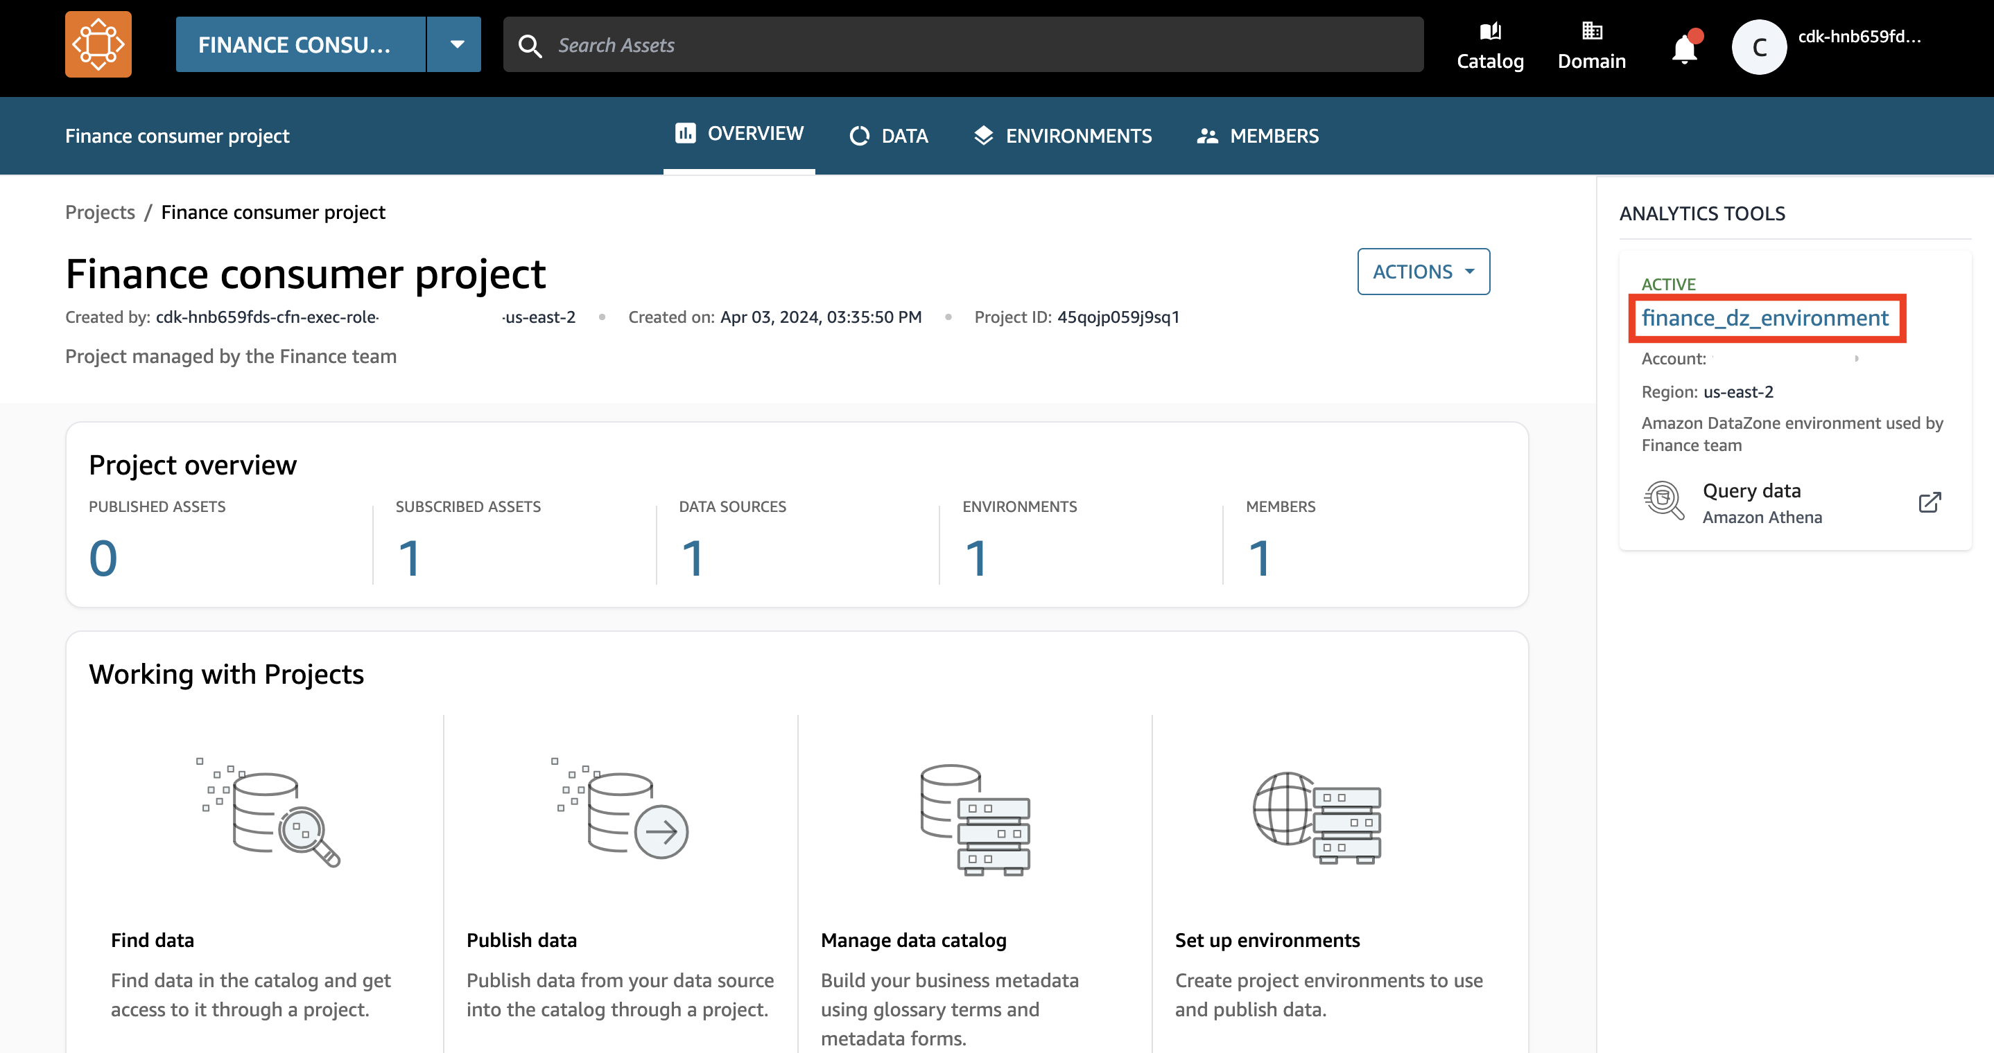Click the Amazon Athena query icon
The image size is (1994, 1053).
click(x=1663, y=502)
